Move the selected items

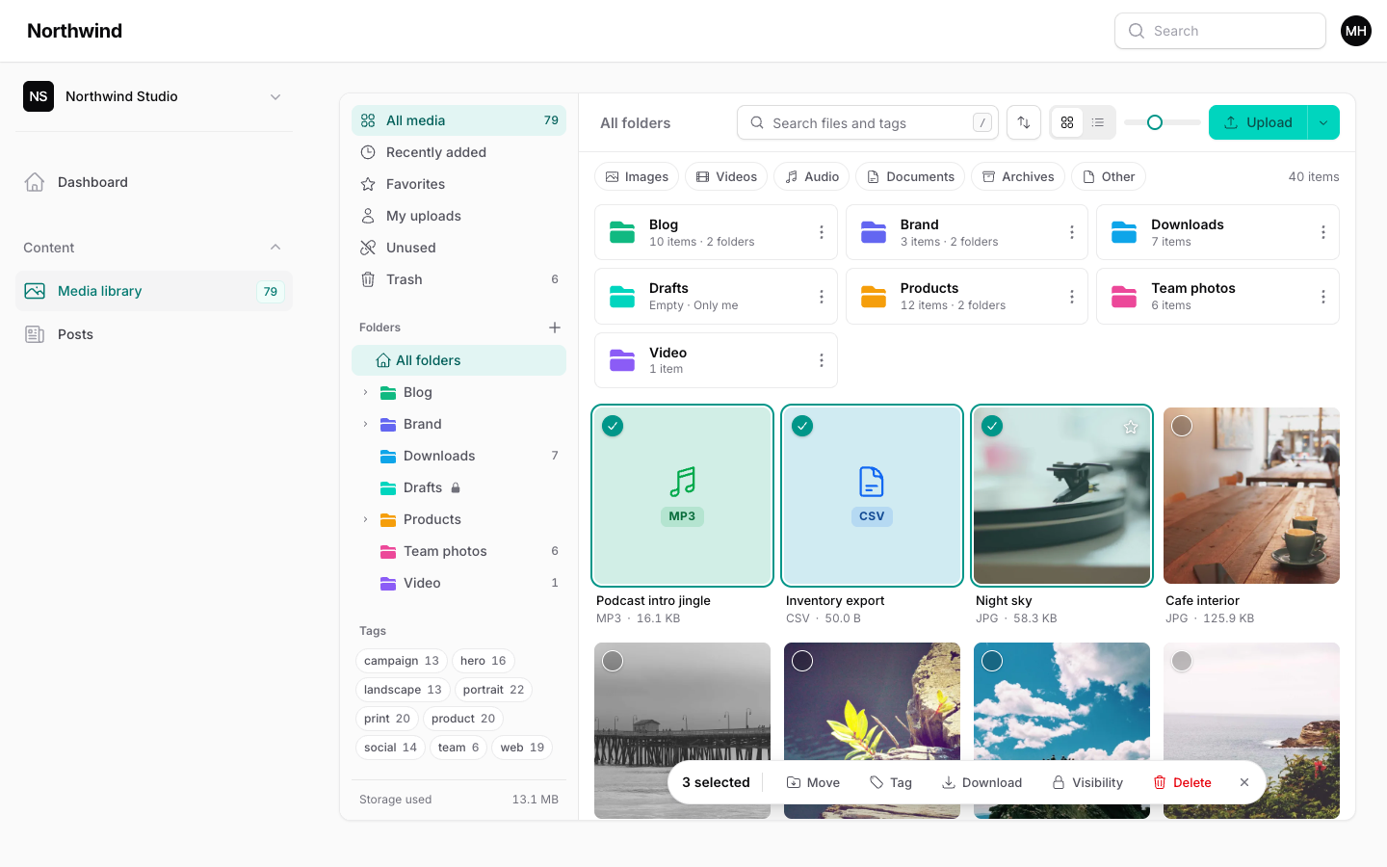(x=813, y=782)
